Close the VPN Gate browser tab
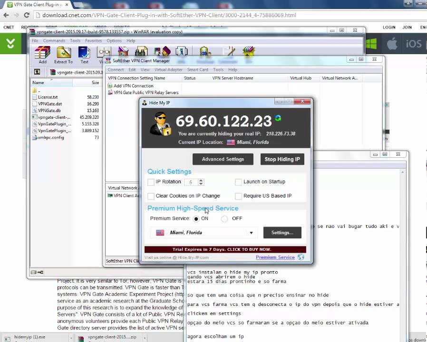This screenshot has height=342, width=427. click(x=67, y=5)
